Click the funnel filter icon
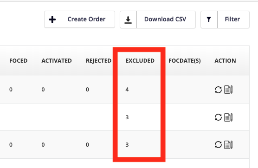This screenshot has height=168, width=258. [209, 19]
